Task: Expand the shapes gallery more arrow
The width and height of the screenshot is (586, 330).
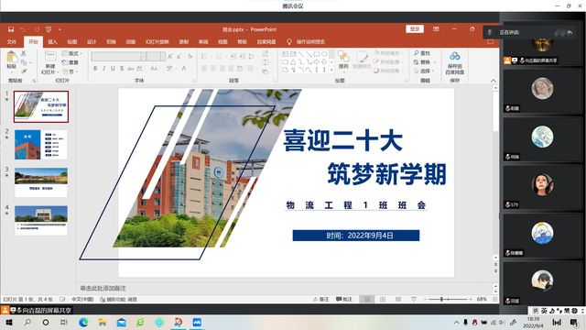Action: [331, 70]
